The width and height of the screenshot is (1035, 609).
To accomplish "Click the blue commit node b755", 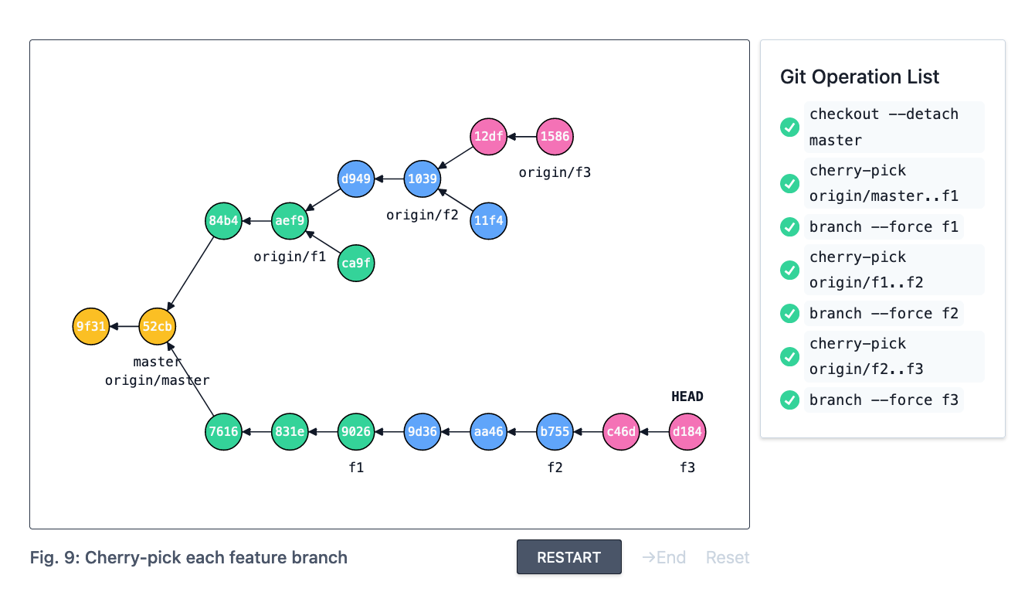I will click(x=555, y=432).
